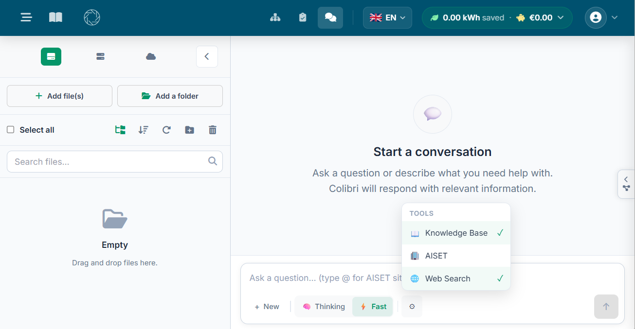
Task: Click the new folder icon
Action: point(189,130)
